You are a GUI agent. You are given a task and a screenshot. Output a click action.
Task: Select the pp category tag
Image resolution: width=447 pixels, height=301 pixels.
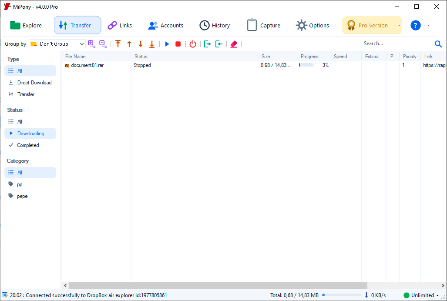coord(30,184)
